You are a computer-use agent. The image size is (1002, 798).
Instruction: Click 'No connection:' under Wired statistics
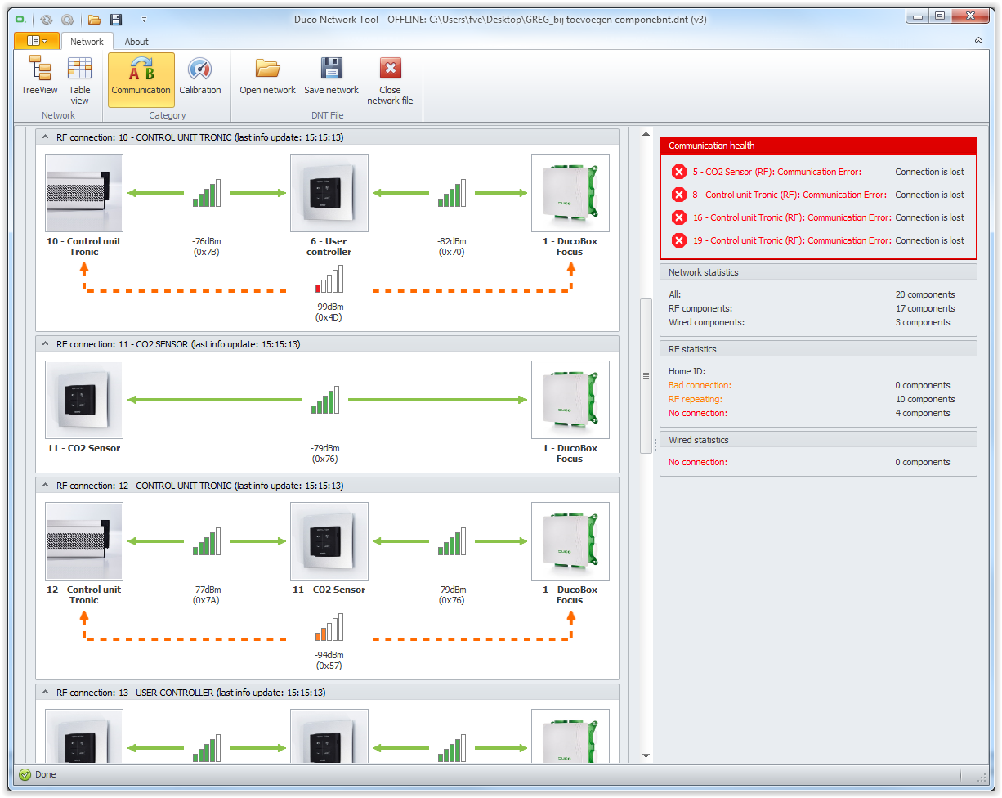tap(698, 462)
